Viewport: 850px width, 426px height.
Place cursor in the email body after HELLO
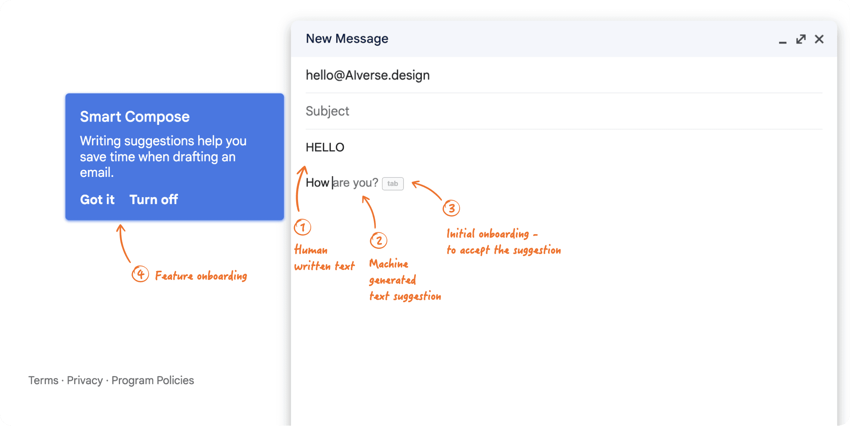(x=345, y=147)
